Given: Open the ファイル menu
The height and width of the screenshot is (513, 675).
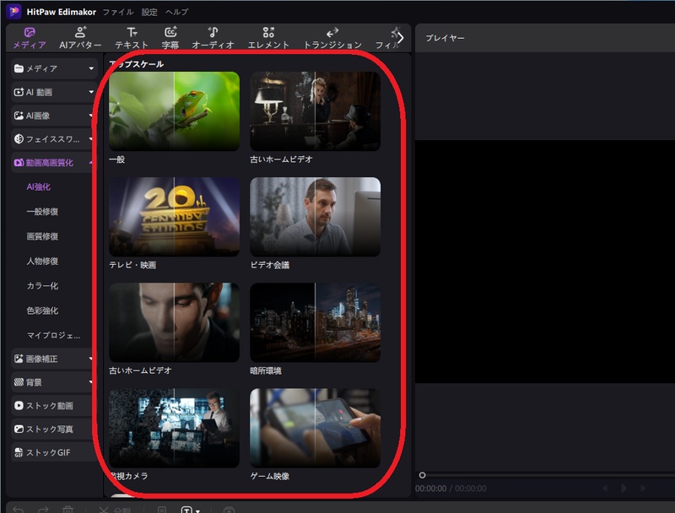Looking at the screenshot, I should pyautogui.click(x=116, y=13).
